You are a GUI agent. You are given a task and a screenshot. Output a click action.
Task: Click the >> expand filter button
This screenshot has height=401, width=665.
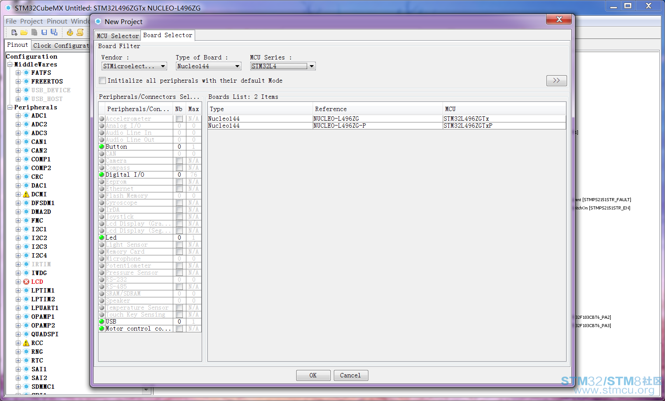coord(556,80)
